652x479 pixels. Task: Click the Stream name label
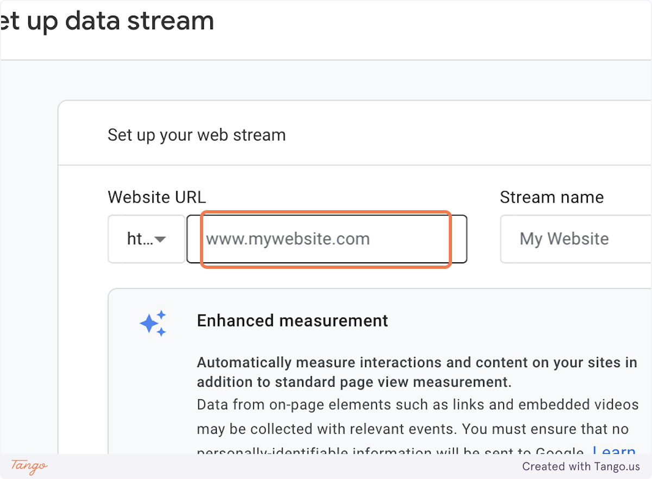coord(552,197)
